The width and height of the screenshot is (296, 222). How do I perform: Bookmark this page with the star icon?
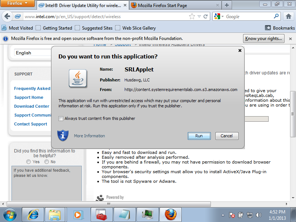(x=192, y=16)
